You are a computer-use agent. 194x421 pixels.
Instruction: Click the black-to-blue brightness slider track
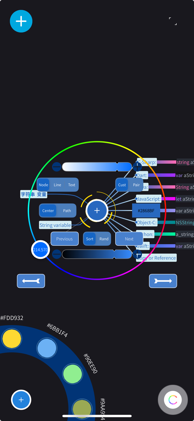click(97, 254)
